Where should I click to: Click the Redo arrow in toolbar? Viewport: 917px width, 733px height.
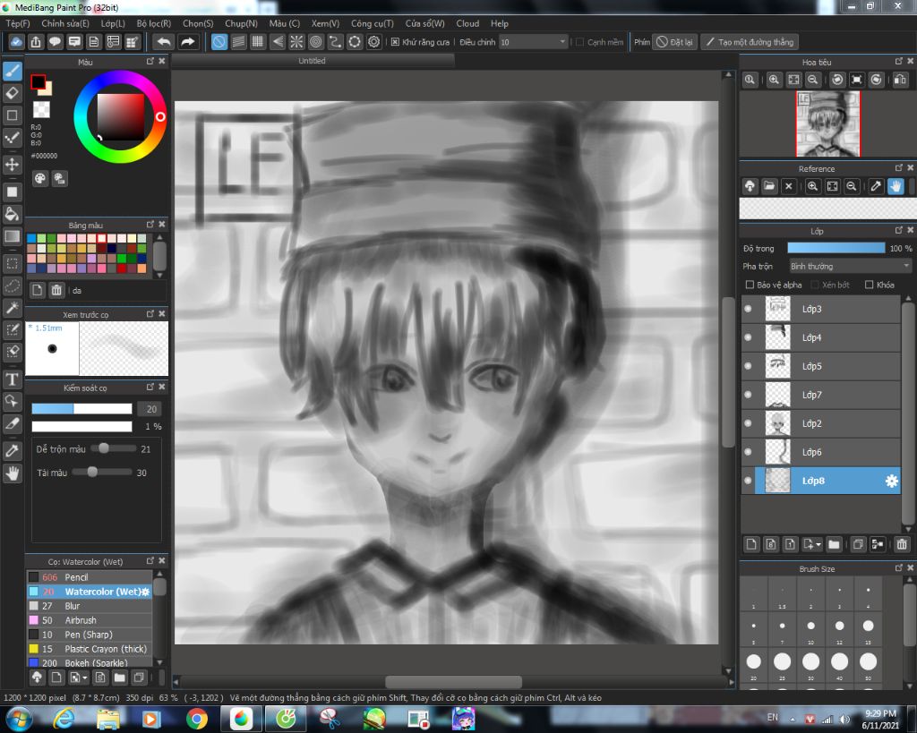(188, 42)
